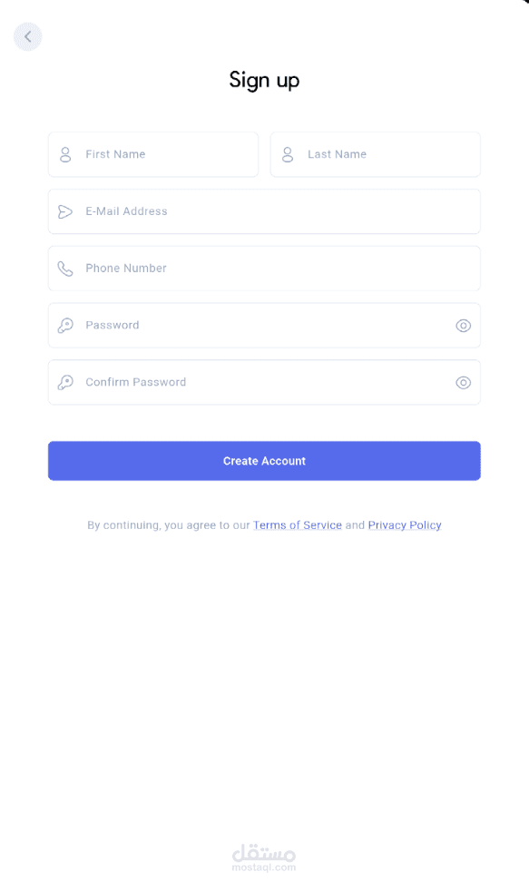This screenshot has height=891, width=529.
Task: Click the Create Account button
Action: (264, 461)
